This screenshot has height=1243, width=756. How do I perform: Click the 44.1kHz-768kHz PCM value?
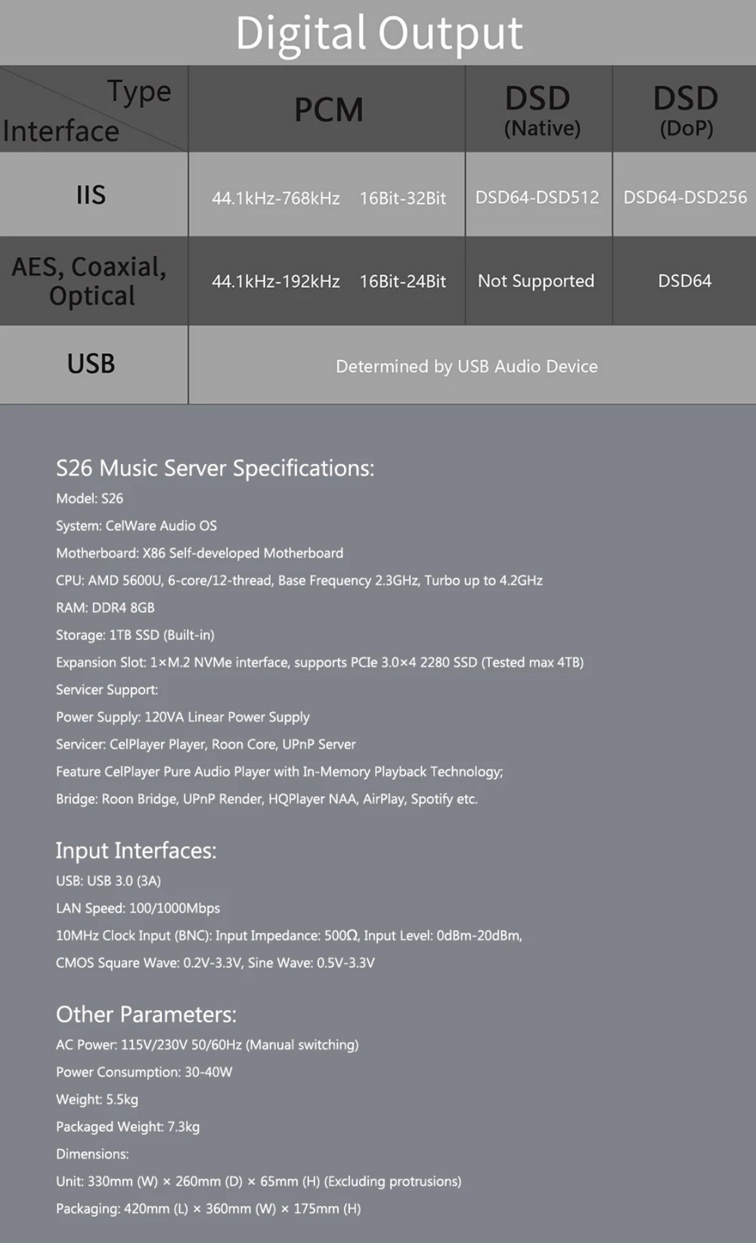[276, 198]
